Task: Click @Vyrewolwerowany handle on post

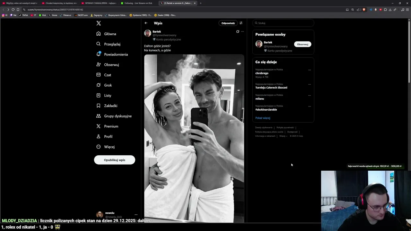Action: (x=164, y=35)
